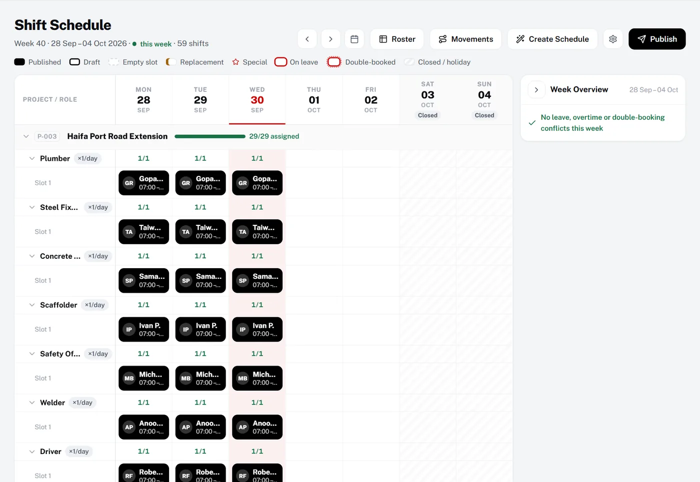The height and width of the screenshot is (482, 700).
Task: Collapse the Plumber role row
Action: [x=32, y=158]
